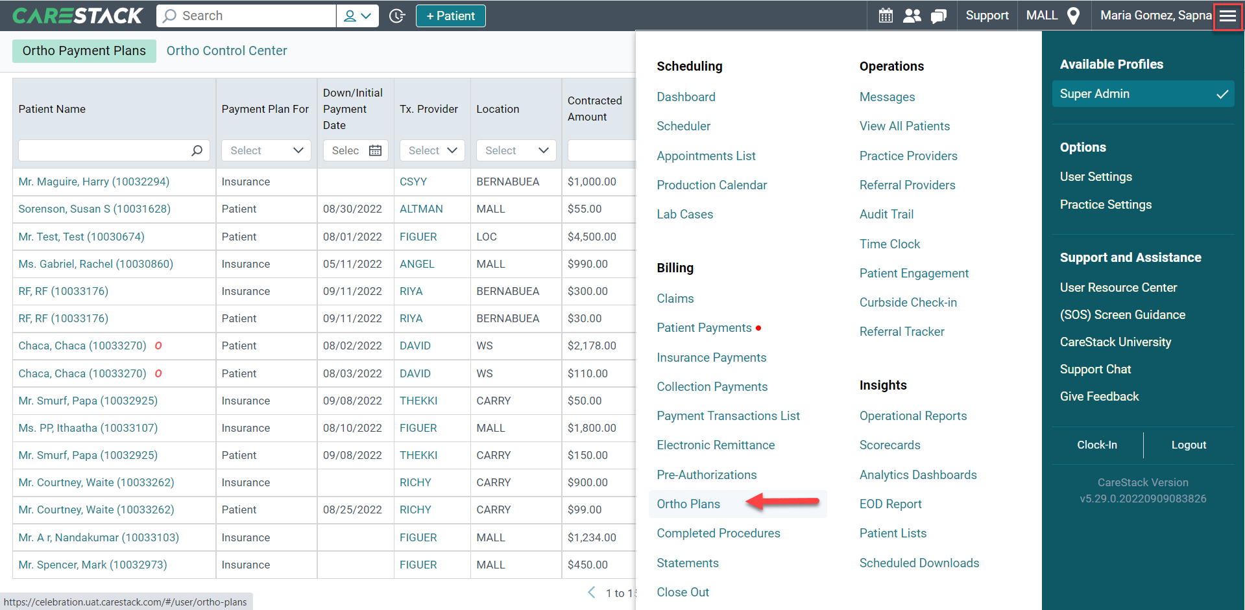This screenshot has height=610, width=1245.
Task: Open Scheduler menu item
Action: (x=683, y=126)
